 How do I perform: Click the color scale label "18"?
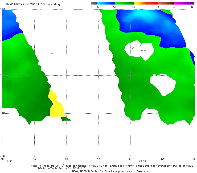point(114,7)
